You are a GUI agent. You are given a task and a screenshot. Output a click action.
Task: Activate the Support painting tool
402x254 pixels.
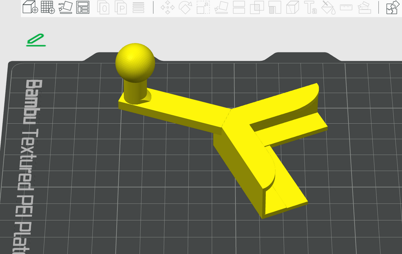(x=274, y=7)
